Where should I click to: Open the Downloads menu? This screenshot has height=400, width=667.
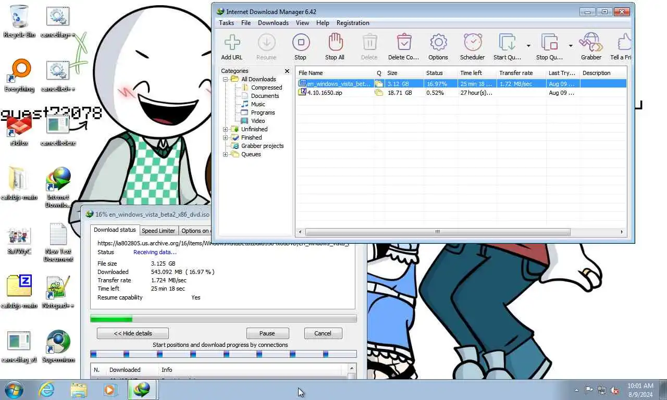pos(273,23)
